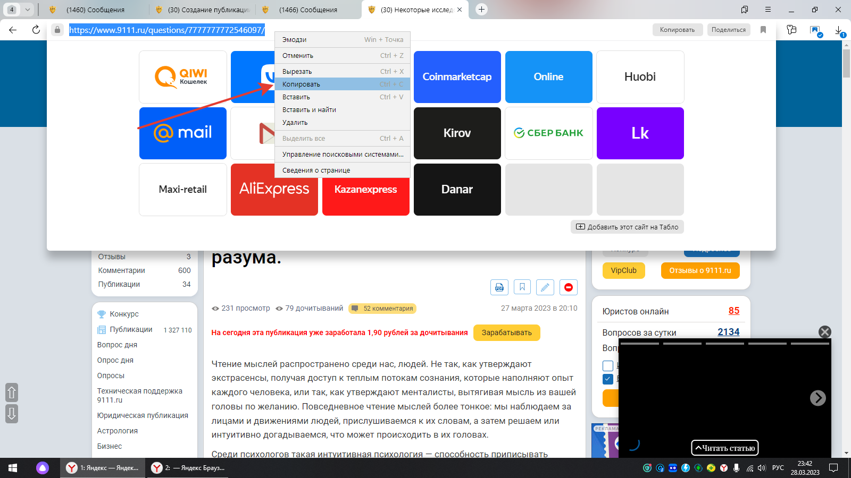This screenshot has width=851, height=478.
Task: Click the "Зарабатывать" yellow button
Action: click(506, 332)
